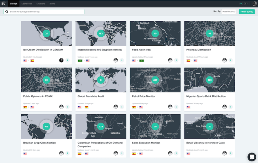Open the user profile avatar in top bar

255,4
